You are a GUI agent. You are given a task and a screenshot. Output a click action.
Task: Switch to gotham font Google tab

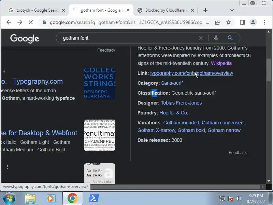click(x=101, y=10)
